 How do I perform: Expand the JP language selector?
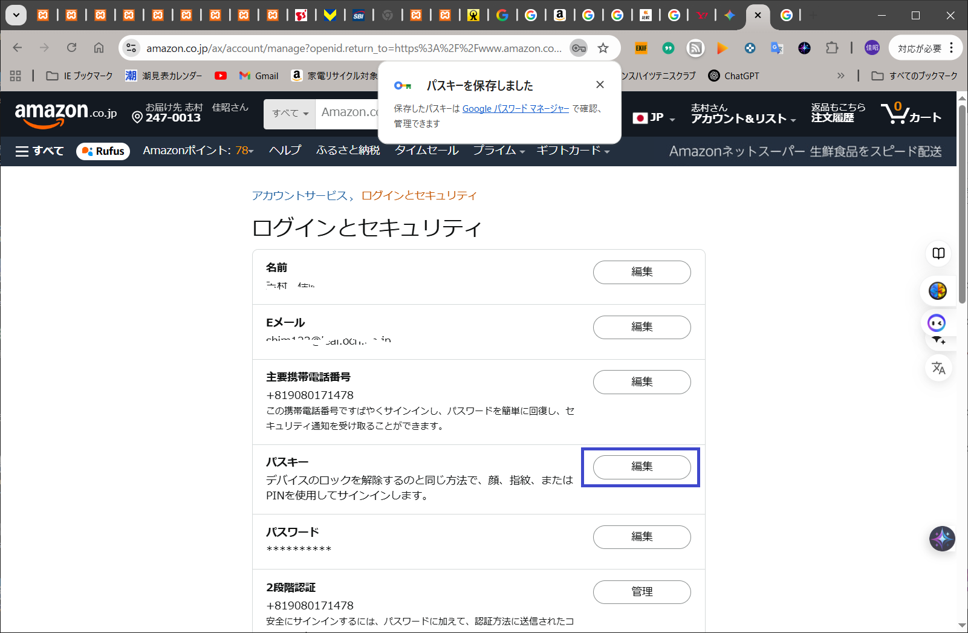pyautogui.click(x=654, y=118)
